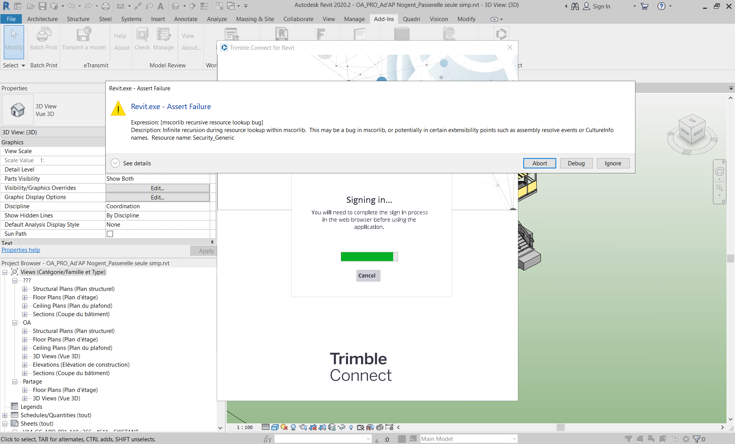The width and height of the screenshot is (735, 444).
Task: Click the Save icon in quick access toolbar
Action: click(x=43, y=6)
